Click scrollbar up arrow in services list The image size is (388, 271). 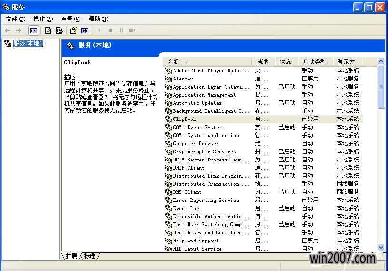click(381, 61)
